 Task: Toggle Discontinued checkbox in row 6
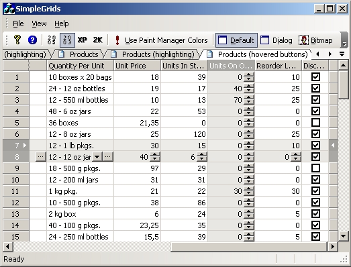pyautogui.click(x=315, y=134)
